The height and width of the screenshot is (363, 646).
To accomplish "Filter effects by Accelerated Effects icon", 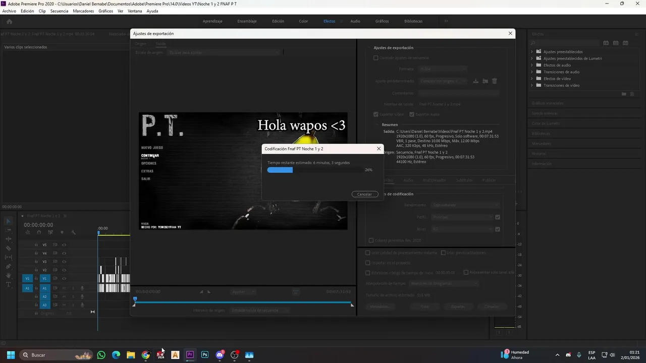I will 606,43.
